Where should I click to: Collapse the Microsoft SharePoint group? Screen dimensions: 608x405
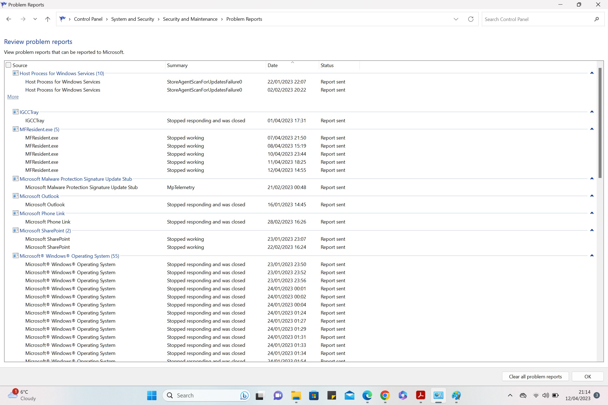pos(592,230)
